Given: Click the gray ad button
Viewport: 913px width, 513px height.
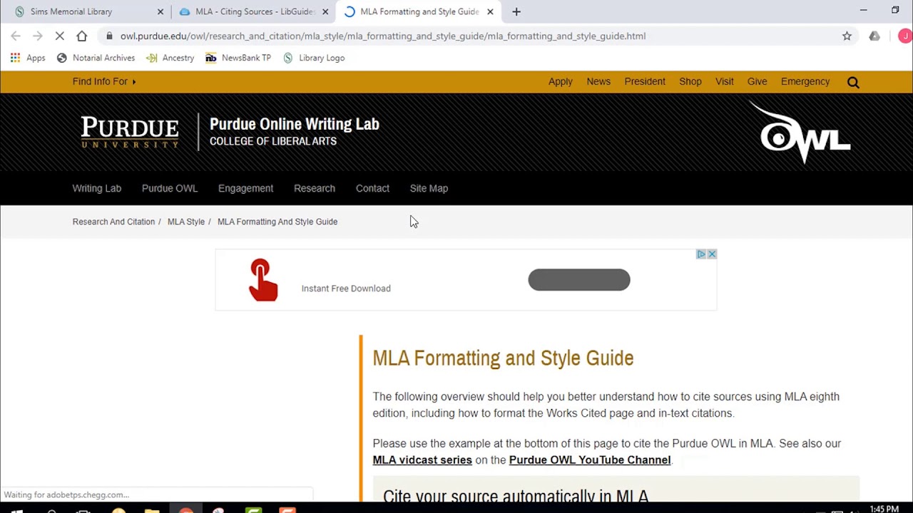Looking at the screenshot, I should point(579,280).
